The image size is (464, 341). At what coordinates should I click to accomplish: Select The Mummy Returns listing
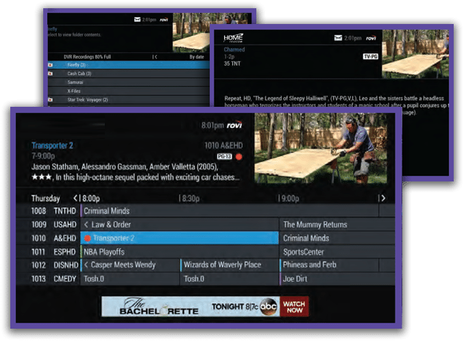pyautogui.click(x=337, y=225)
